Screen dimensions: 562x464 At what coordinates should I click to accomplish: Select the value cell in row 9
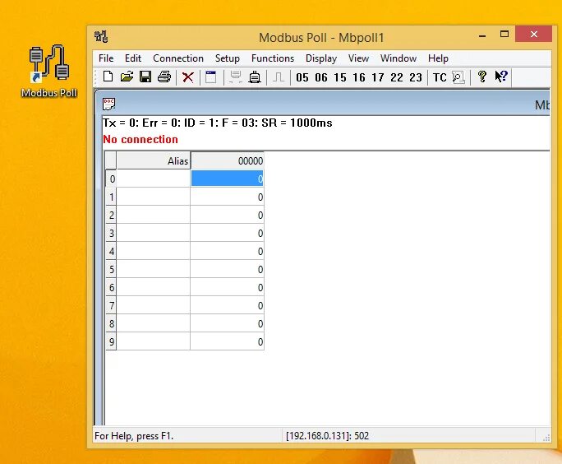228,341
